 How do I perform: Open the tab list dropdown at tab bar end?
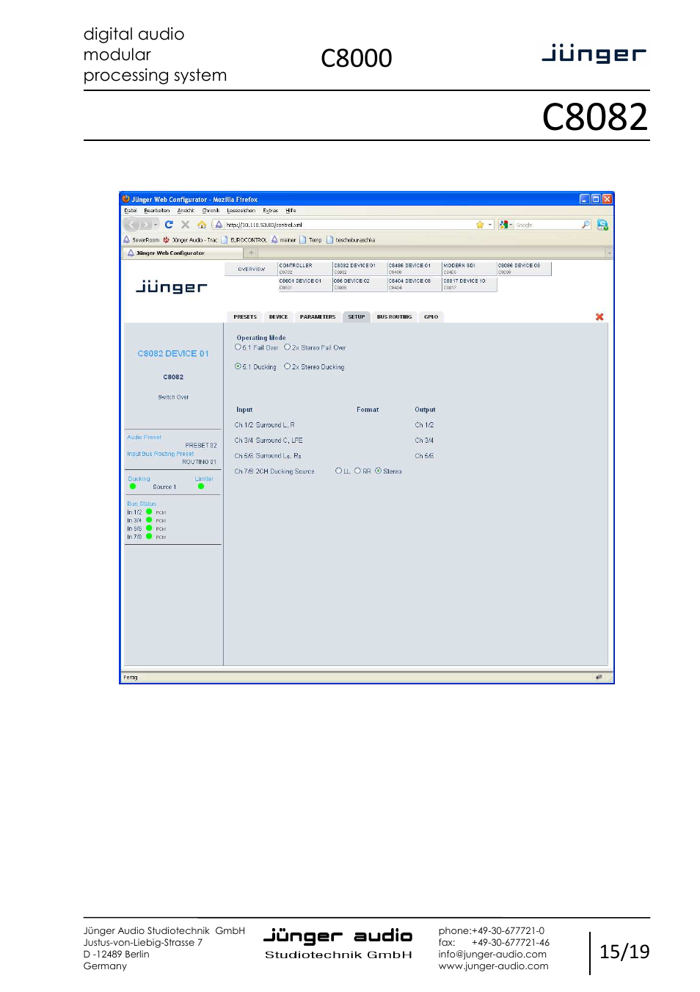pos(608,253)
